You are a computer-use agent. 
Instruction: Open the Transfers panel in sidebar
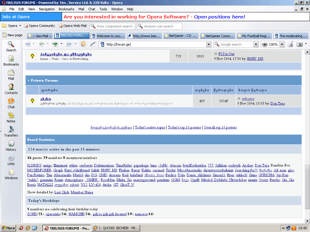pyautogui.click(x=11, y=132)
